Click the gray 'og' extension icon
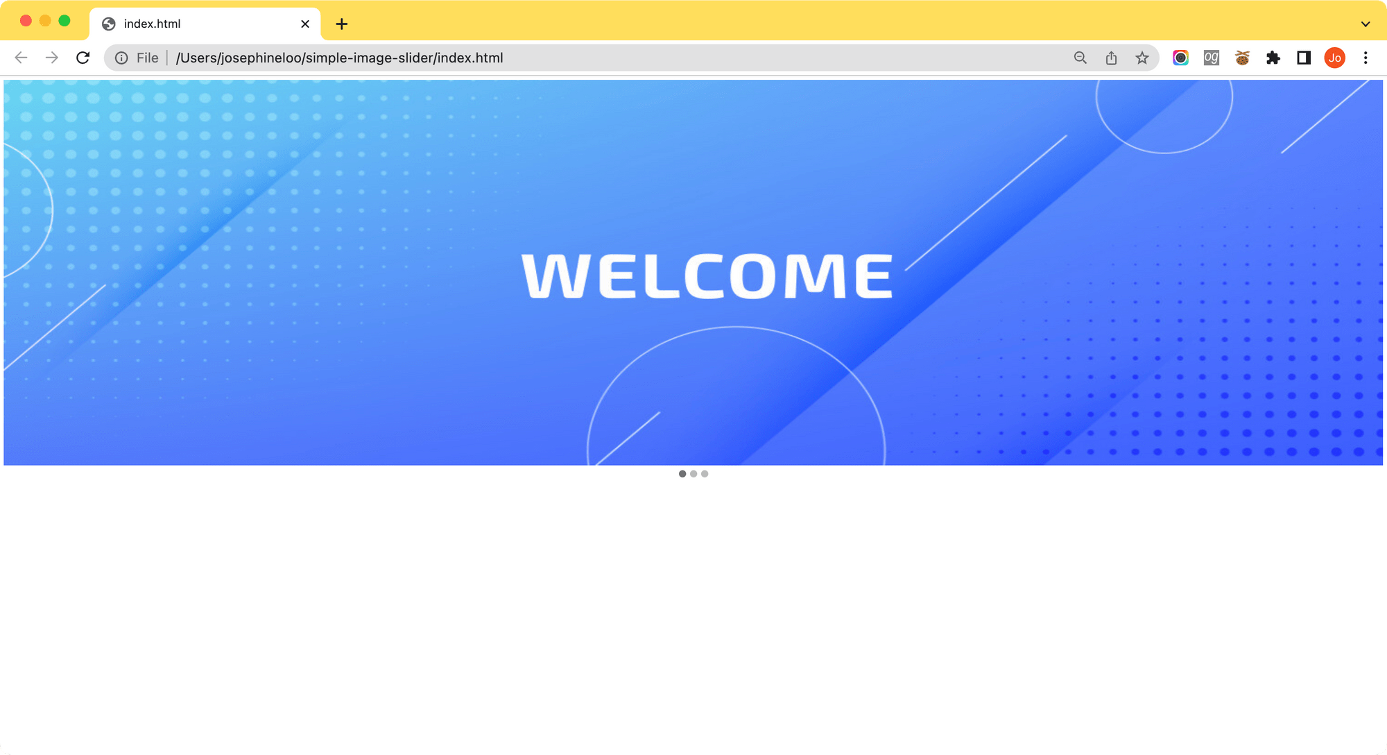 pyautogui.click(x=1211, y=58)
